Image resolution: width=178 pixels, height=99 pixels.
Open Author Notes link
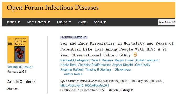pos(73,74)
